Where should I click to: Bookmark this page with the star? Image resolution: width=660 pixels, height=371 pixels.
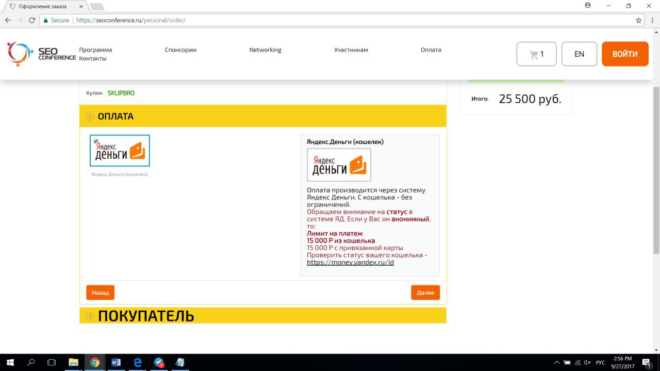pos(639,20)
